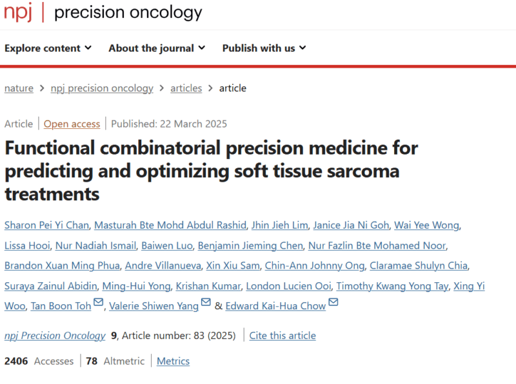Viewport: 516px width, 384px height.
Task: Click the Cite this article link
Action: [x=283, y=336]
